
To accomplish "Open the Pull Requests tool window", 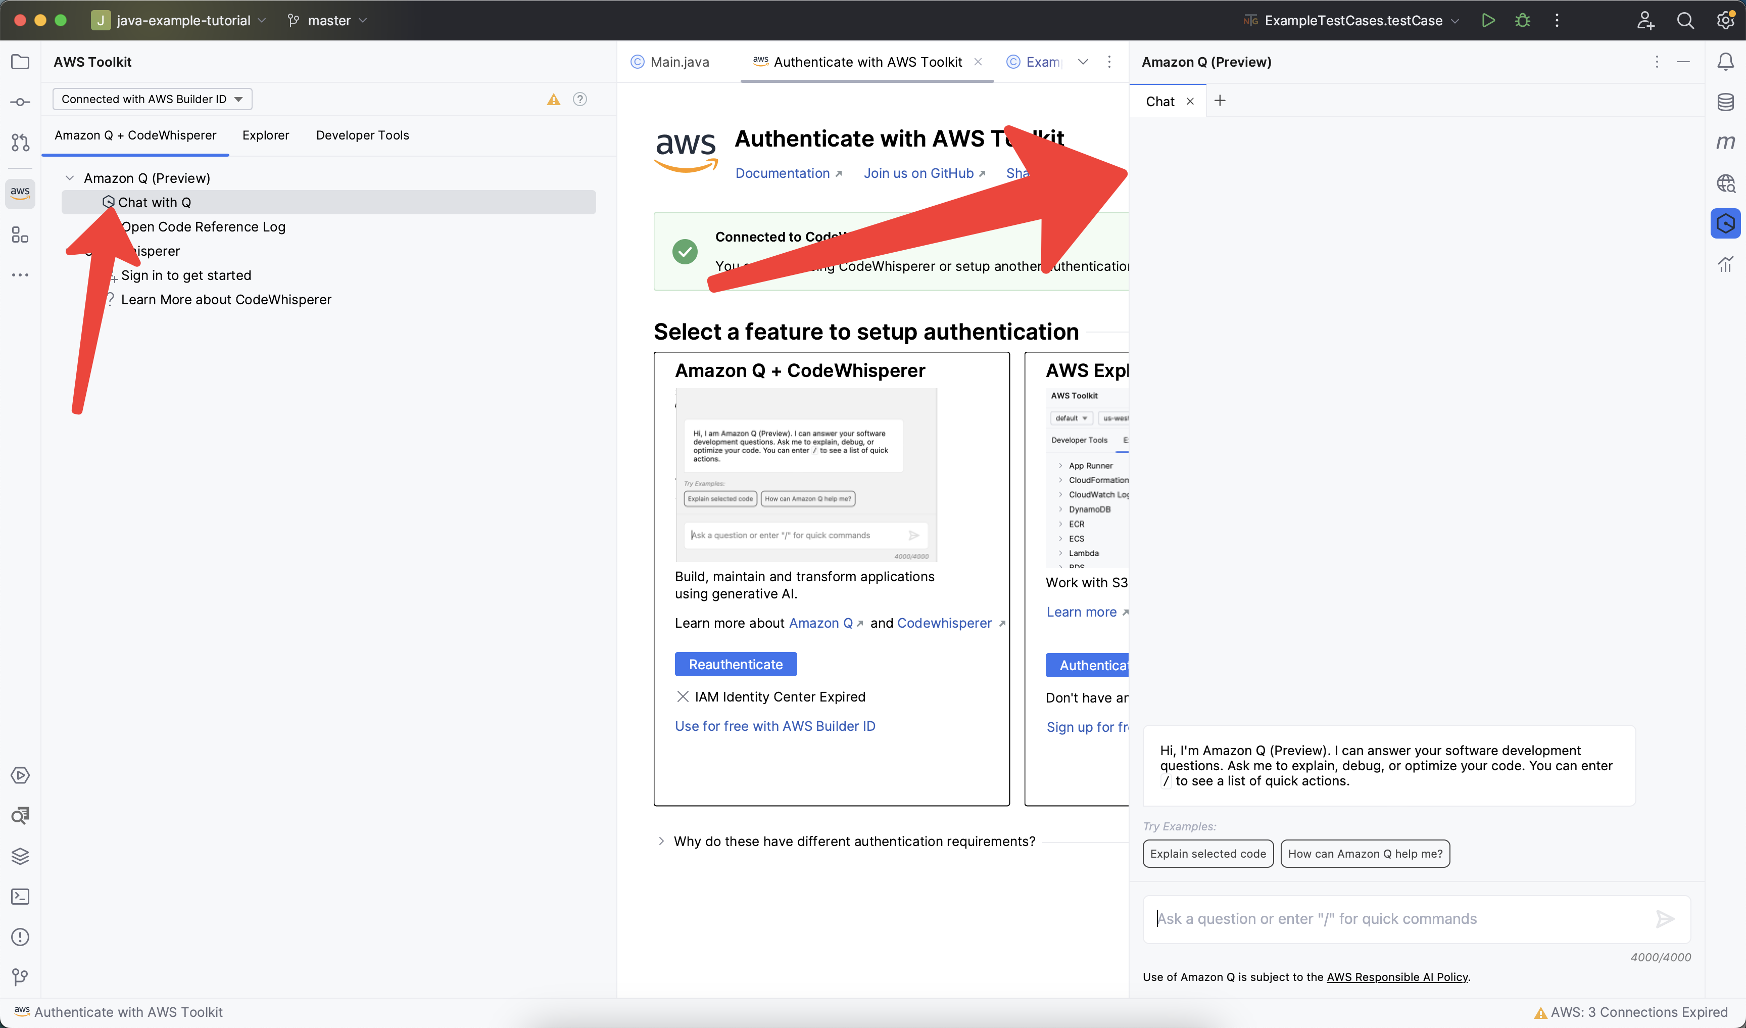I will (20, 142).
